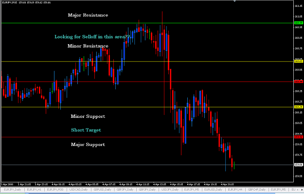
Task: Click the '4 Apr 03:15' time axis label
Action: 75,184
